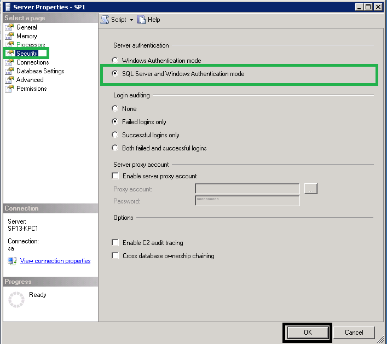Viewport: 387px width, 344px height.
Task: Maximize the Server Properties window
Action: 368,7
